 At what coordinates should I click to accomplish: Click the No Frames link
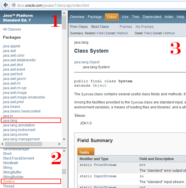click(144, 27)
